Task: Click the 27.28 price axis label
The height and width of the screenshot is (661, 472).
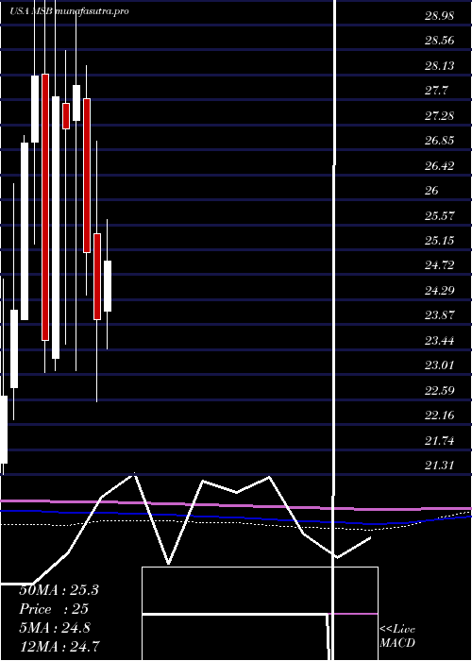Action: (439, 115)
